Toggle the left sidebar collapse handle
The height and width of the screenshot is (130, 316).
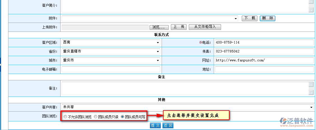tap(1, 65)
